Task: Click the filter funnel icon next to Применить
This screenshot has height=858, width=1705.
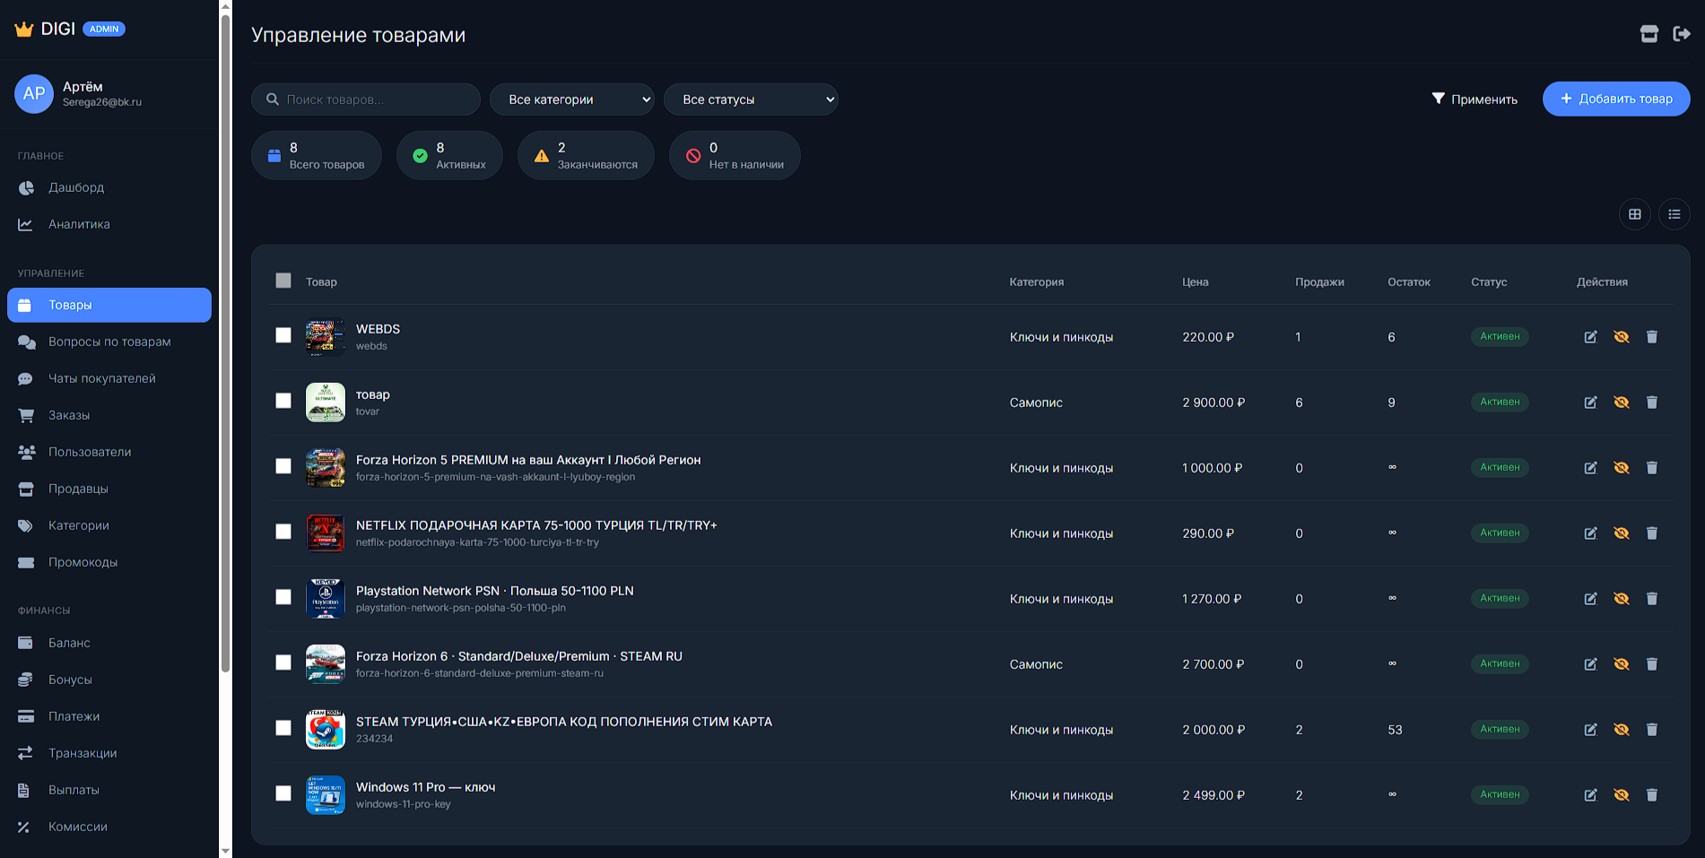Action: 1438,99
